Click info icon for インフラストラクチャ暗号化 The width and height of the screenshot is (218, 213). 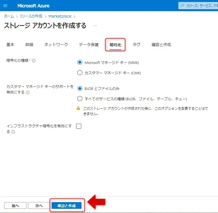(13, 132)
